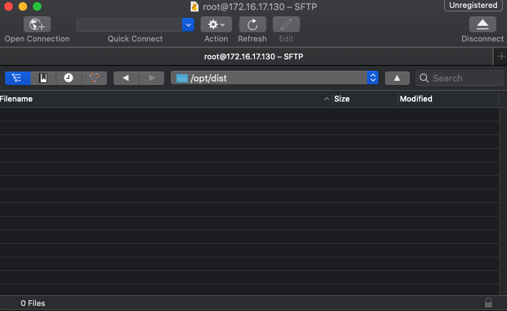507x311 pixels.
Task: Open the Bonjour view
Action: coord(94,78)
